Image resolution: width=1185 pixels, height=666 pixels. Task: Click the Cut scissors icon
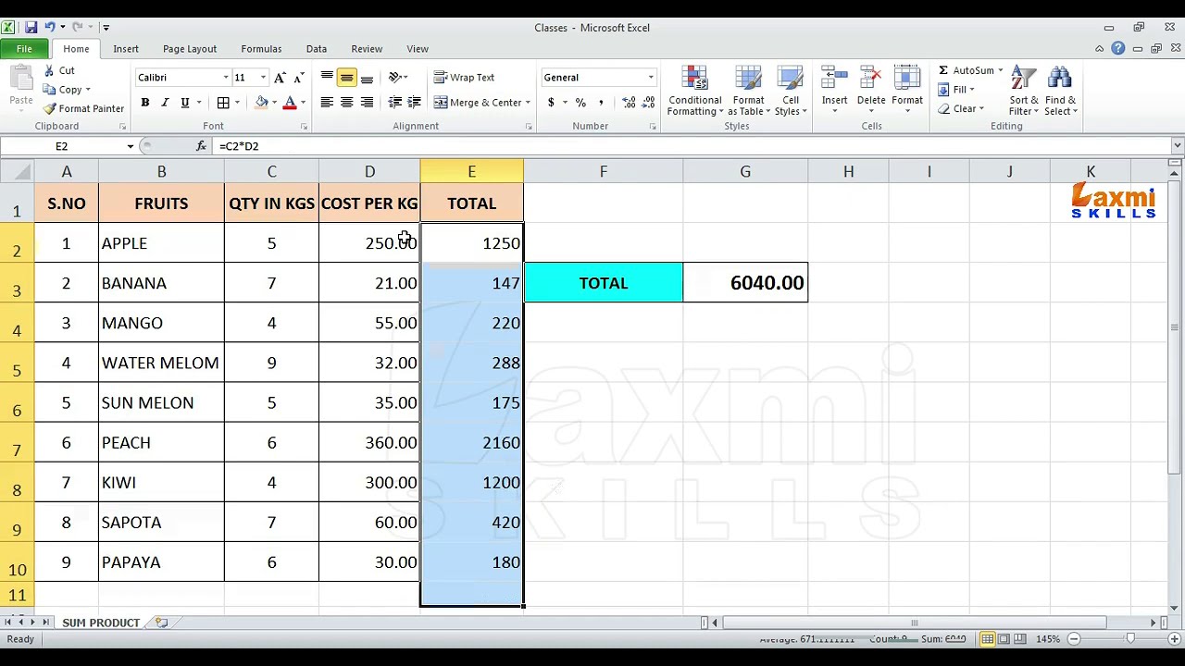[49, 70]
